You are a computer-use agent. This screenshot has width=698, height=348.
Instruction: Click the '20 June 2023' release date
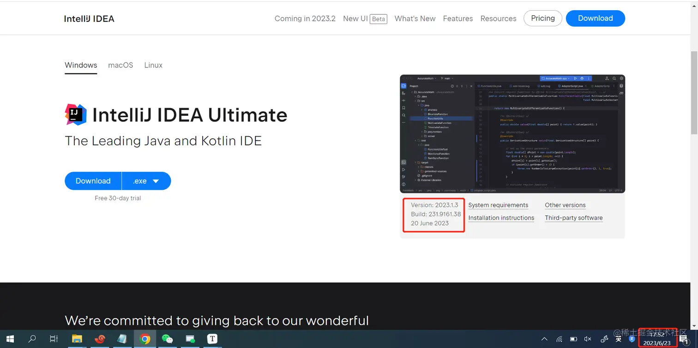click(x=430, y=223)
